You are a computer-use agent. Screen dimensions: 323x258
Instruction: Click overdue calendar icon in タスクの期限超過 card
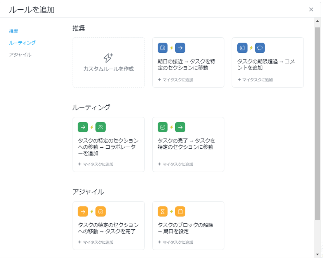[242, 48]
